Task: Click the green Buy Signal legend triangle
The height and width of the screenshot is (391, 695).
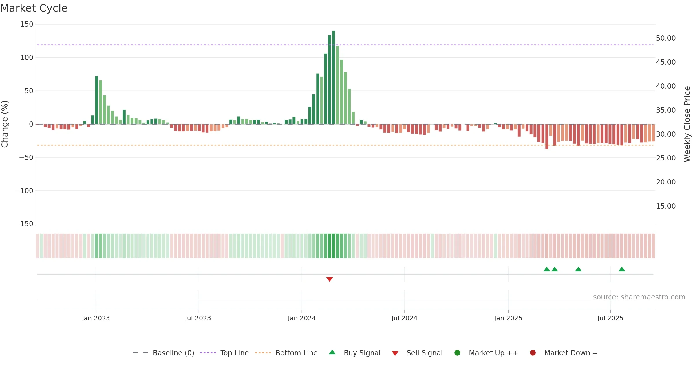Action: [332, 352]
